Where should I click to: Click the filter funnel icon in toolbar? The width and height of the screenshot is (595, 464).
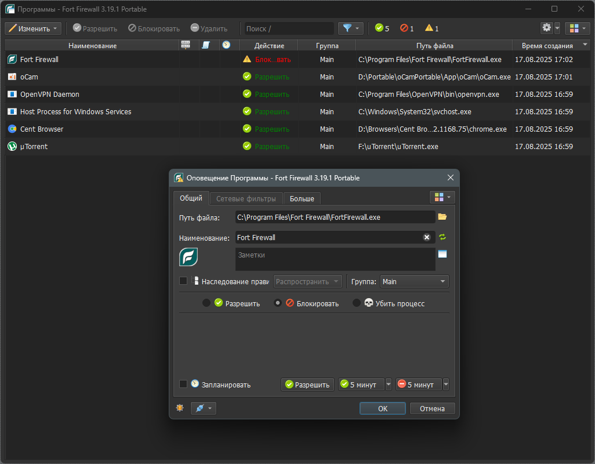(x=347, y=28)
